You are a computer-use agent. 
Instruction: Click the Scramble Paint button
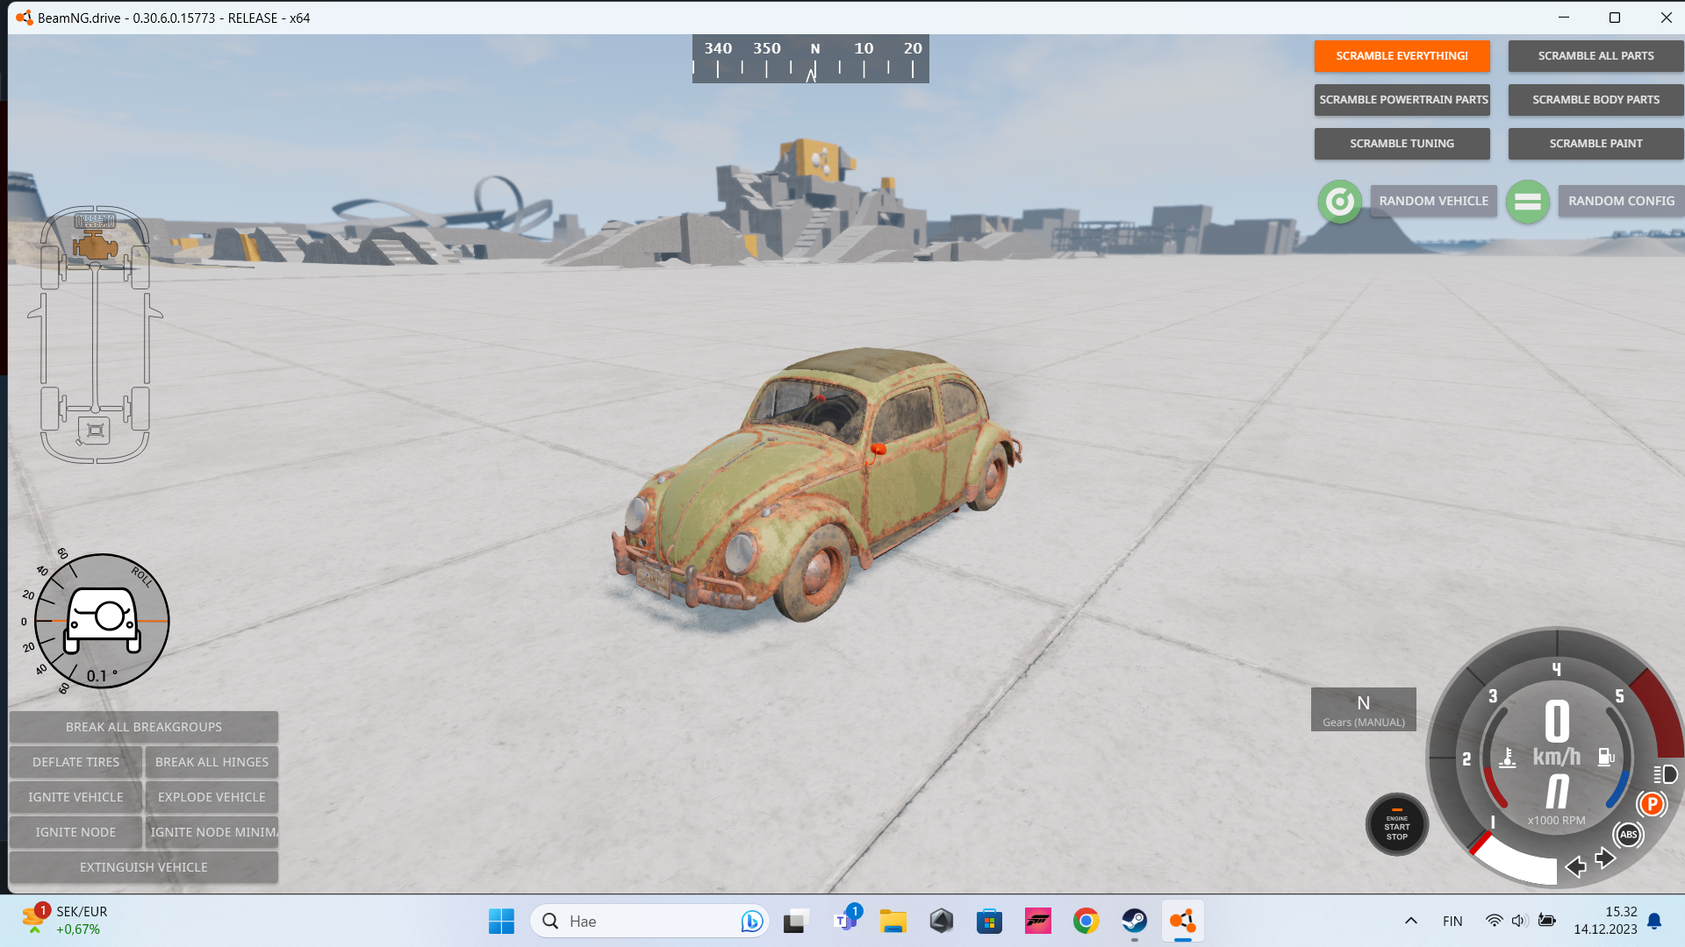click(x=1595, y=144)
